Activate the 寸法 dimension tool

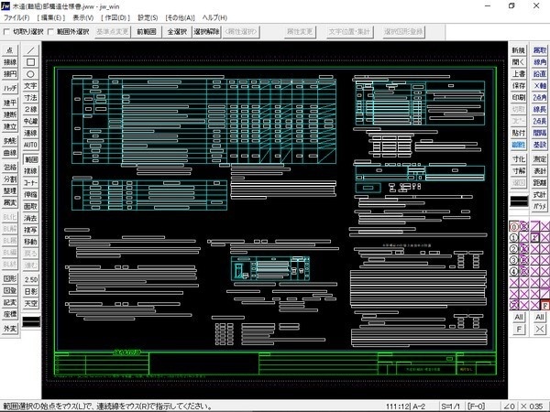pyautogui.click(x=30, y=97)
